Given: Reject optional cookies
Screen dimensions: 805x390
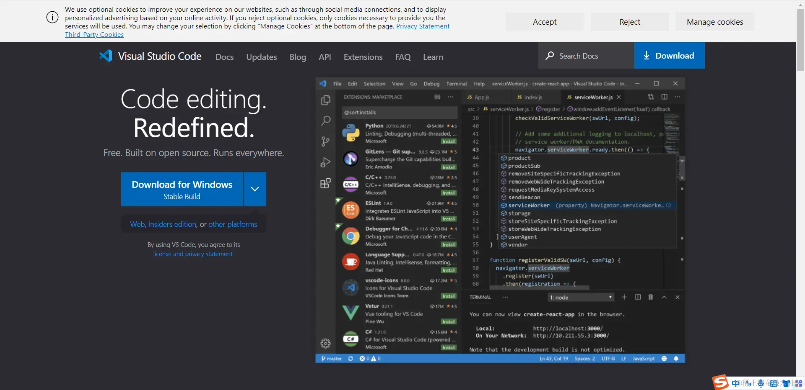Looking at the screenshot, I should pos(630,22).
